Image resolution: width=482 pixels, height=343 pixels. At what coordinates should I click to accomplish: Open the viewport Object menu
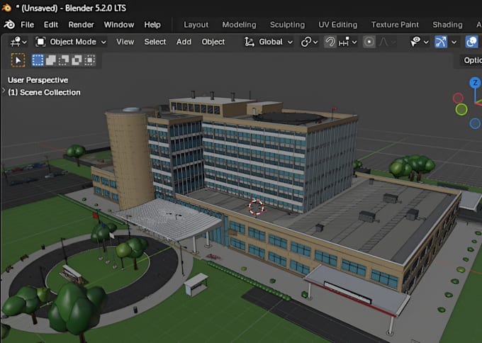click(x=213, y=42)
